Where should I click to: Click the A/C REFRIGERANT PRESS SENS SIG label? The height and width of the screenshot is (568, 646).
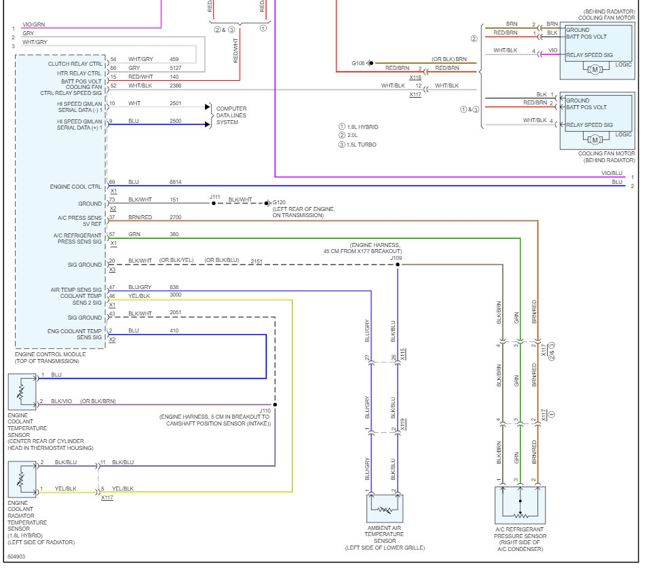pos(77,238)
